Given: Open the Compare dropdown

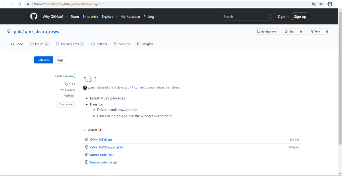Looking at the screenshot, I should tap(66, 104).
